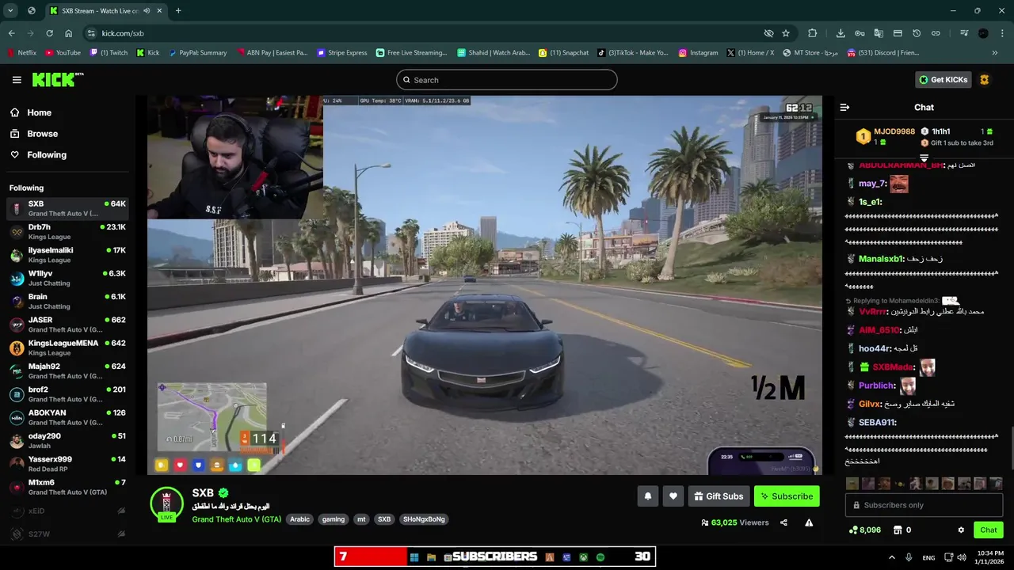Open Majah92 channel in Following list

point(67,371)
